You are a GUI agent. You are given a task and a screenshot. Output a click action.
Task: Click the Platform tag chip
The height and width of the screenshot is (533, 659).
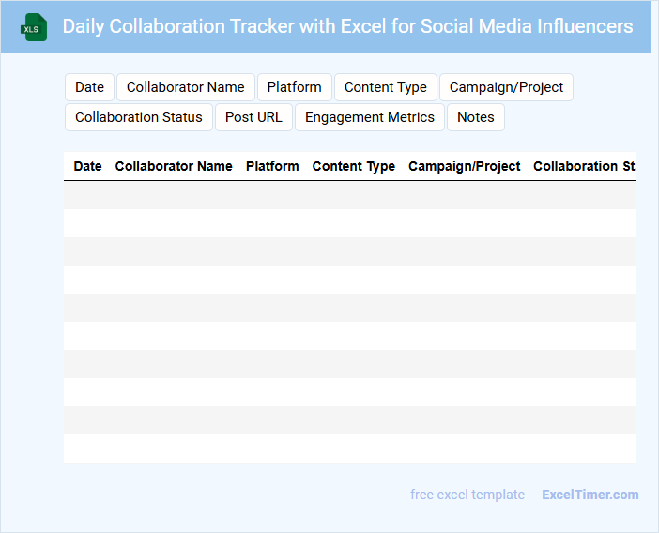[294, 87]
